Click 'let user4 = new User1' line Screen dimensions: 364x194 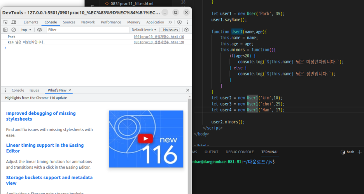click(x=248, y=110)
